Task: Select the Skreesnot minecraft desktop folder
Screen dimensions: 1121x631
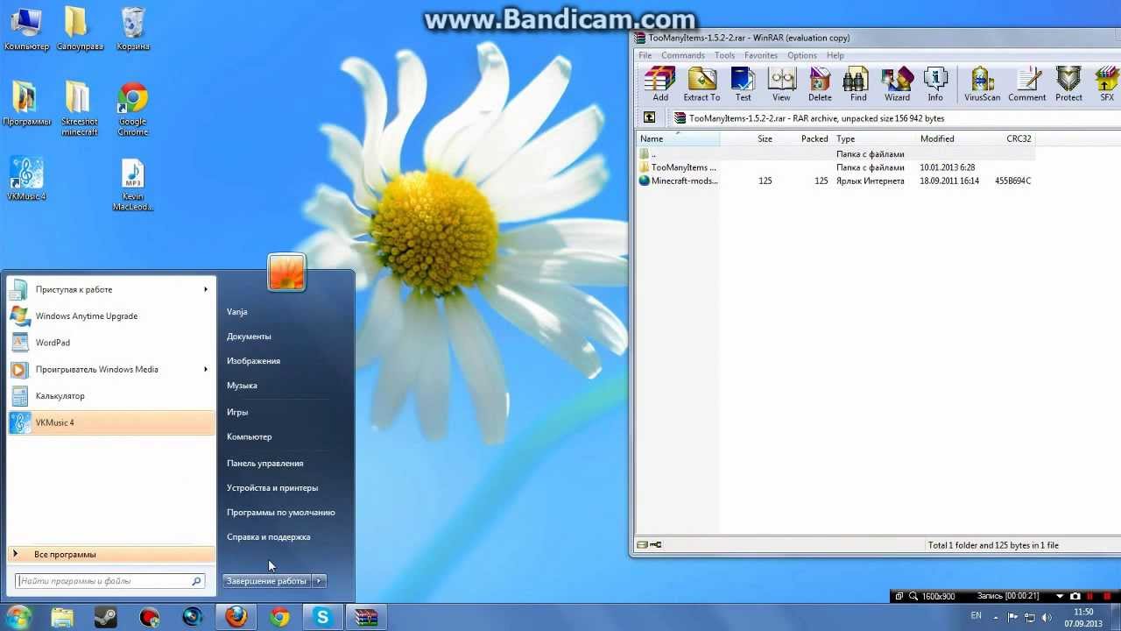Action: pyautogui.click(x=79, y=110)
